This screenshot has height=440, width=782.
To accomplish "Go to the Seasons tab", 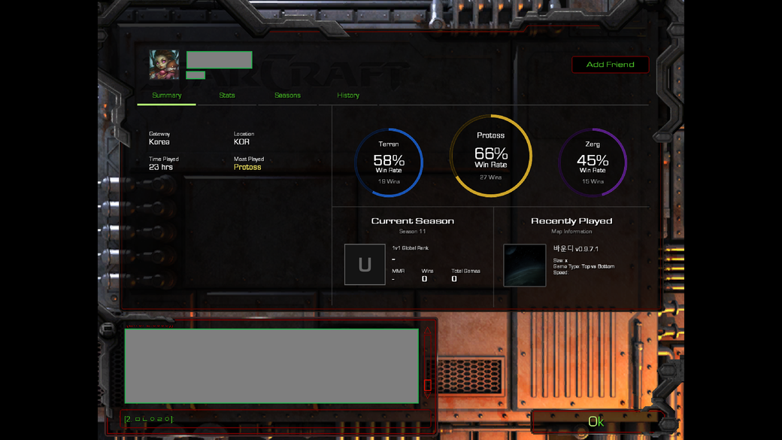I will [x=287, y=96].
